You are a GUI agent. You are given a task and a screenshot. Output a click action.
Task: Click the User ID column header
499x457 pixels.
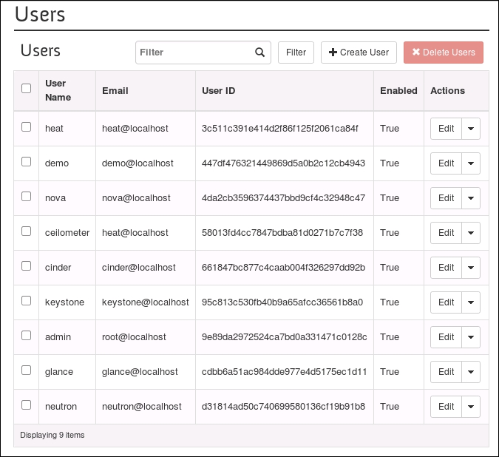pyautogui.click(x=219, y=91)
